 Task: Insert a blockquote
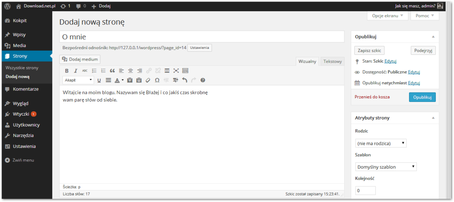112,71
